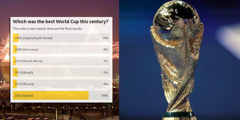Image resolution: width=240 pixels, height=120 pixels.
Task: Click the small yellow bar for 2002
Action: tap(16, 38)
